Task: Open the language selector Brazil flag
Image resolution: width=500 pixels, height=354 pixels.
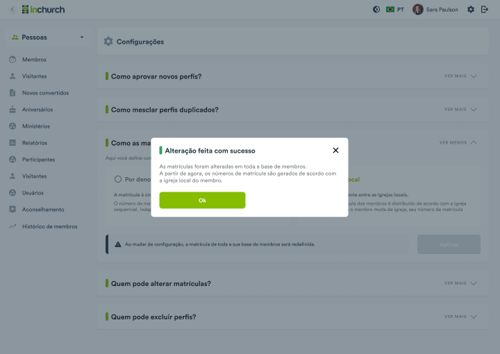Action: coord(390,10)
